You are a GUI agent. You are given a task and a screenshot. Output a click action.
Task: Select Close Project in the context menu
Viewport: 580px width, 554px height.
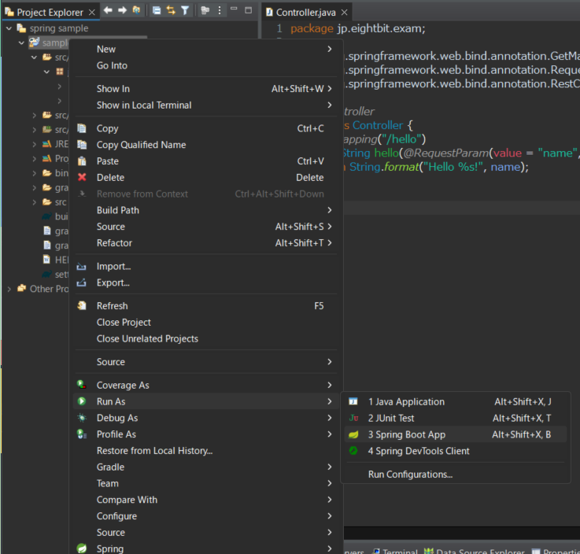(124, 323)
